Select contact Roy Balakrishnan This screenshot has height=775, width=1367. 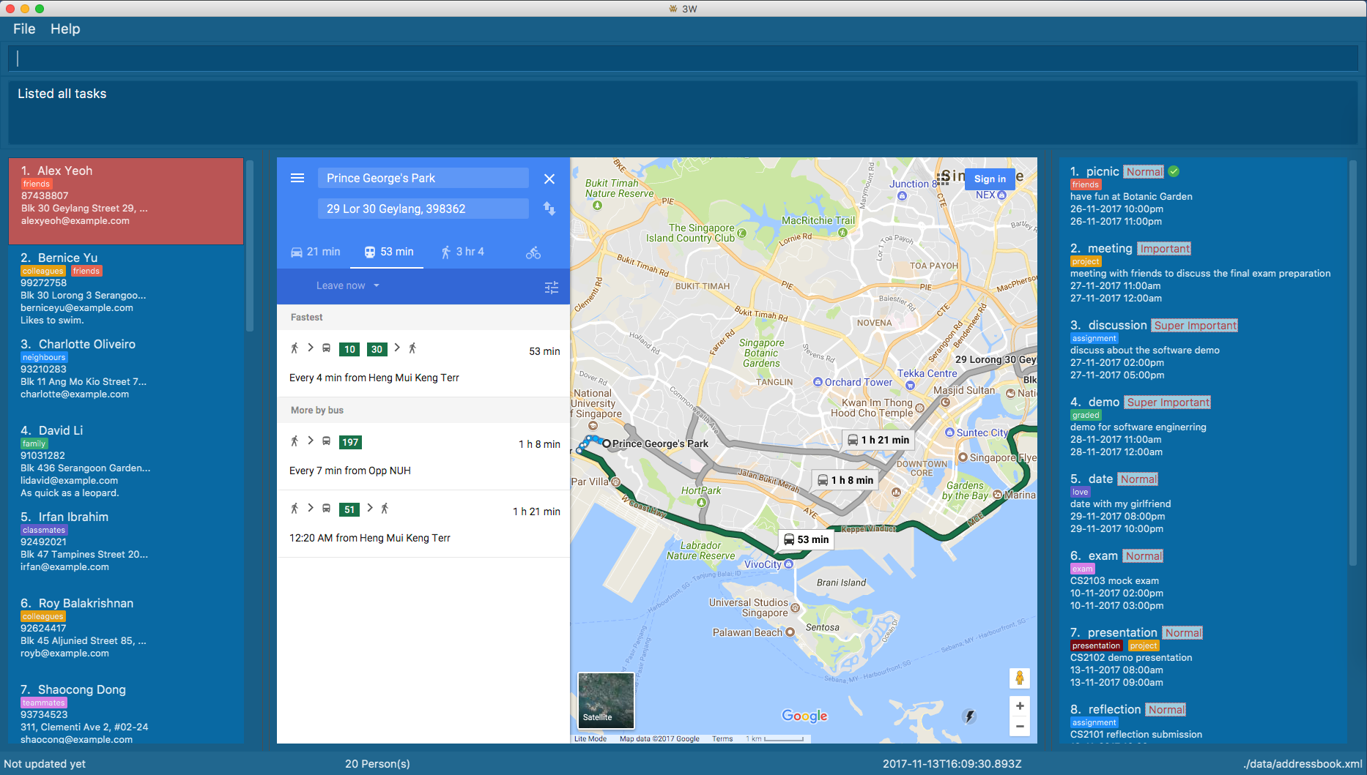(126, 634)
